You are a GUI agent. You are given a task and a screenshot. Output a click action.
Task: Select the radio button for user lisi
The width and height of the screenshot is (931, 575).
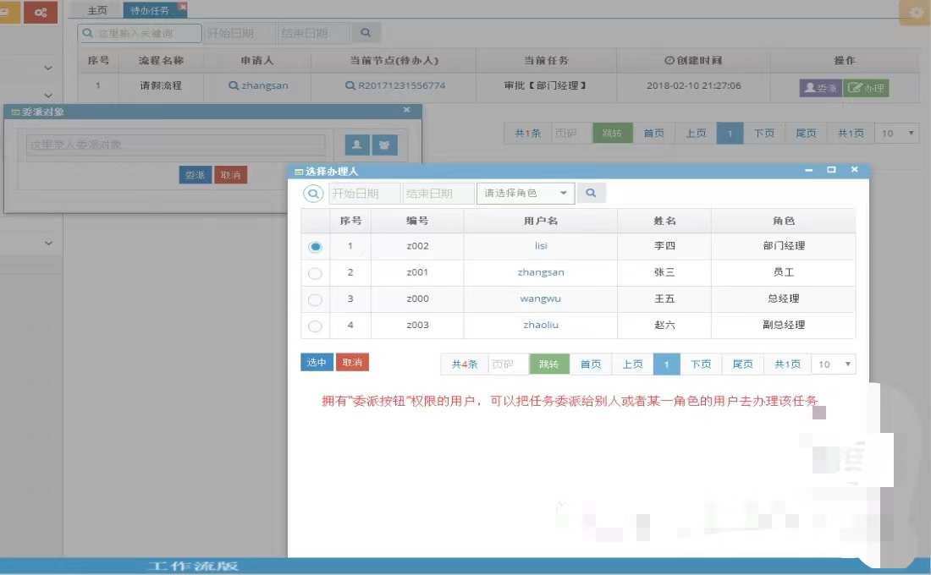(316, 247)
